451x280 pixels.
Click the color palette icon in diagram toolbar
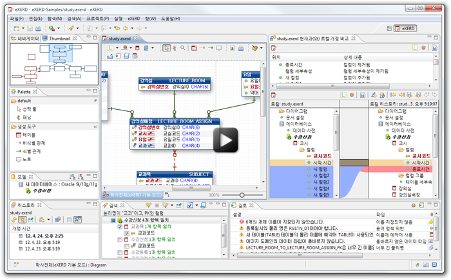coord(254,48)
